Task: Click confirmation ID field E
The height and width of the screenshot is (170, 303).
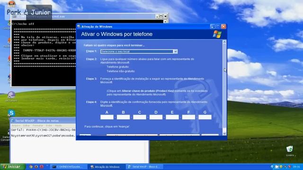Action: pos(172,117)
